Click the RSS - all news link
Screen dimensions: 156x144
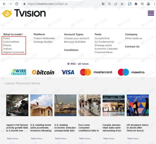(80, 64)
